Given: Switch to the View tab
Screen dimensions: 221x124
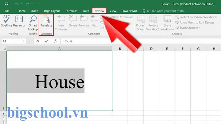Looking at the screenshot, I should [113, 11].
